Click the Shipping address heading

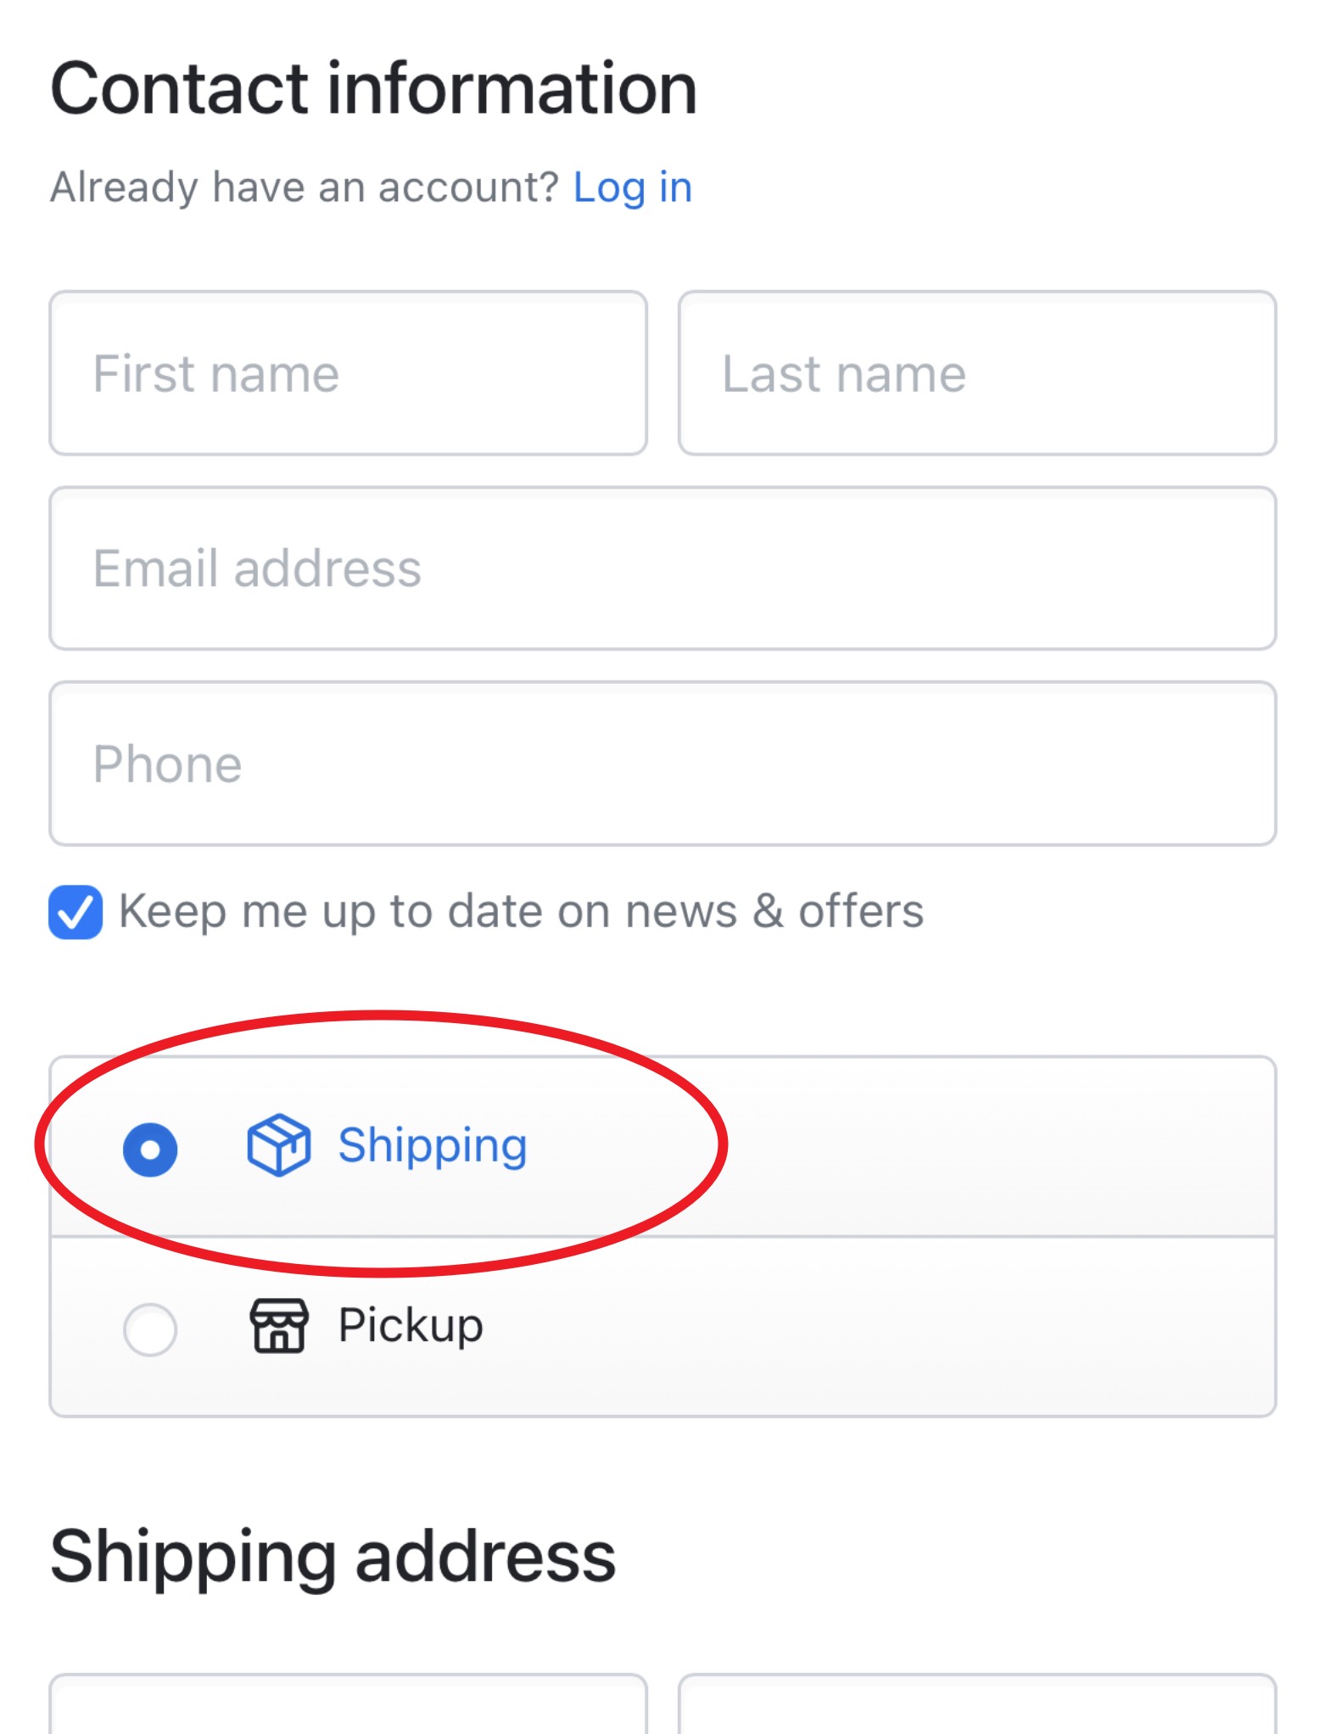coord(333,1557)
